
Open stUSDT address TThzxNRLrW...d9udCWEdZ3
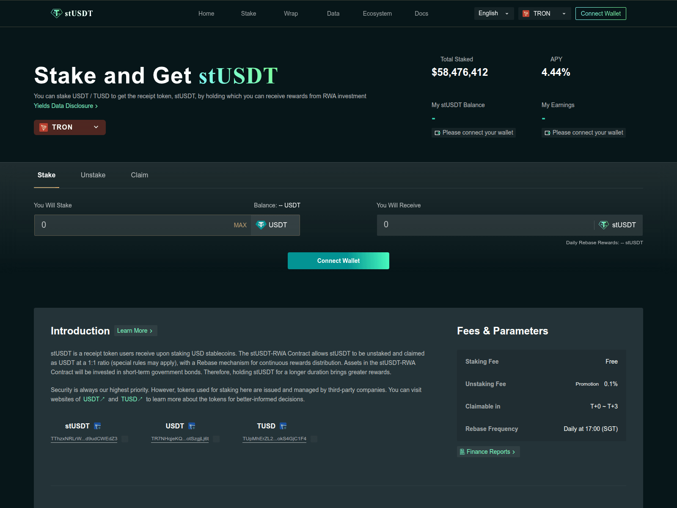click(84, 439)
